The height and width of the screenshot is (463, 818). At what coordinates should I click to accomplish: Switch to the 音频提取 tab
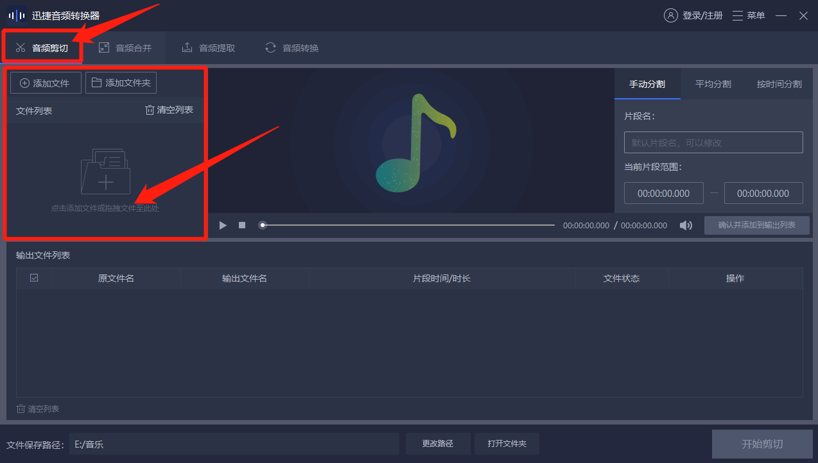click(208, 48)
